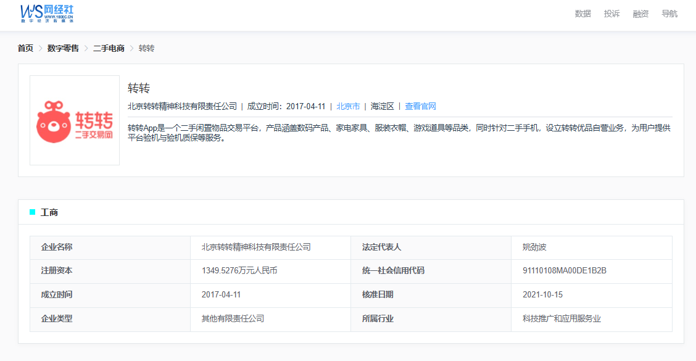This screenshot has height=361, width=696.
Task: Click the cyan square beside 工商
Action: (x=33, y=212)
